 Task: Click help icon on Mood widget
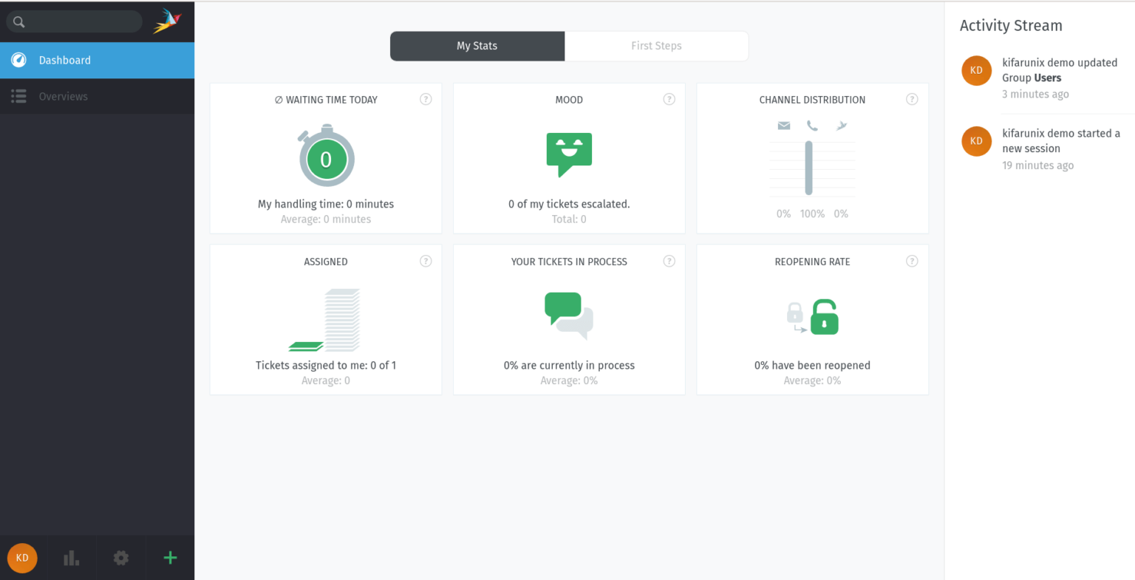[669, 99]
